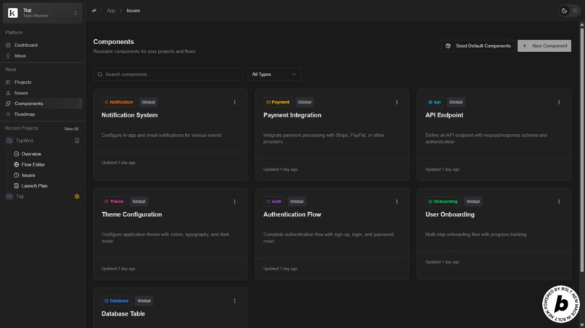This screenshot has height=328, width=585.
Task: Open Authentication Flow card options menu
Action: 396,202
